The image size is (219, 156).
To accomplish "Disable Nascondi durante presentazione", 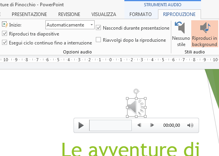I will (x=98, y=28).
